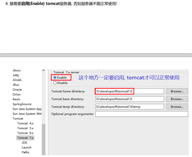This screenshot has width=192, height=157.
Task: Click the Tomcat home directory field
Action: pos(130,91)
